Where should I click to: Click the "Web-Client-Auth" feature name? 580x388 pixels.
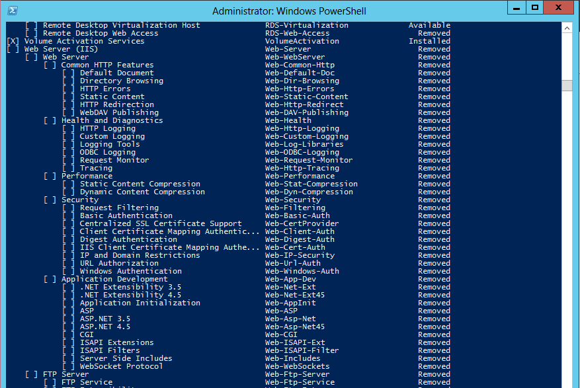(x=300, y=232)
